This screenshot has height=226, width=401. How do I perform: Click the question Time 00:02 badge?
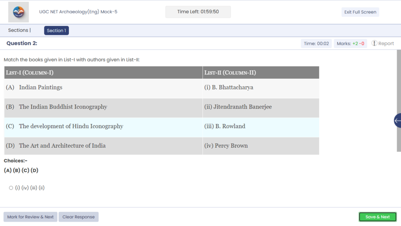tap(316, 43)
